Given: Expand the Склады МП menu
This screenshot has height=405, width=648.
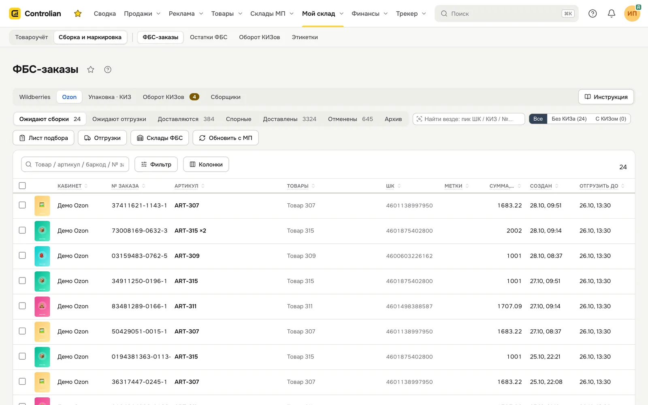Looking at the screenshot, I should click(x=272, y=14).
